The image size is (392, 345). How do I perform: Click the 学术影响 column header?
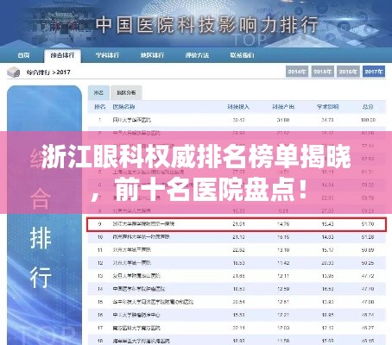coord(327,107)
